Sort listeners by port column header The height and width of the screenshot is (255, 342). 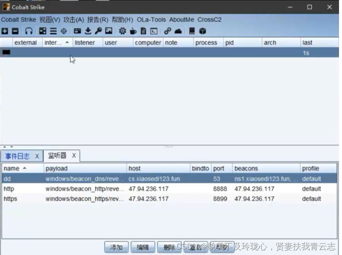pyautogui.click(x=222, y=168)
